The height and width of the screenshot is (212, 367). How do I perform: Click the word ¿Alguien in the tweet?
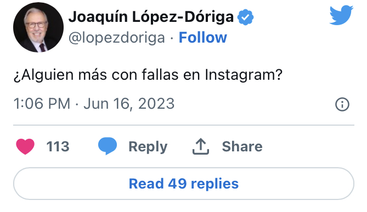43,75
